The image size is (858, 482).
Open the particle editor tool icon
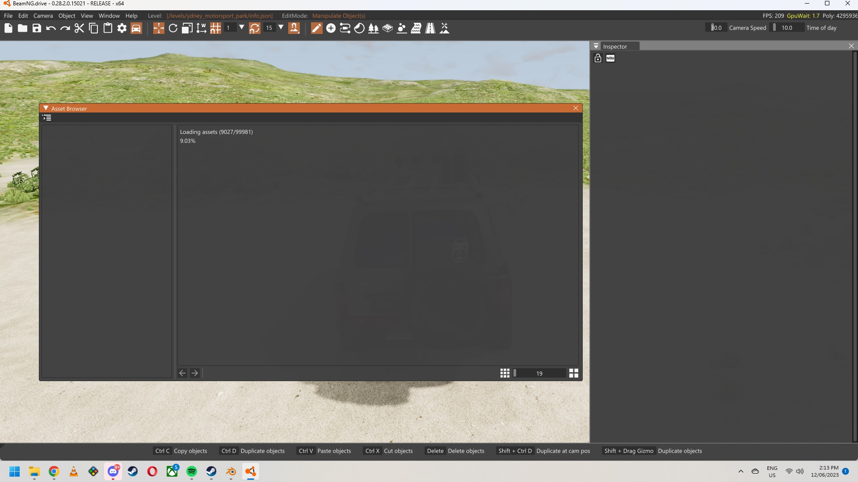coord(402,28)
